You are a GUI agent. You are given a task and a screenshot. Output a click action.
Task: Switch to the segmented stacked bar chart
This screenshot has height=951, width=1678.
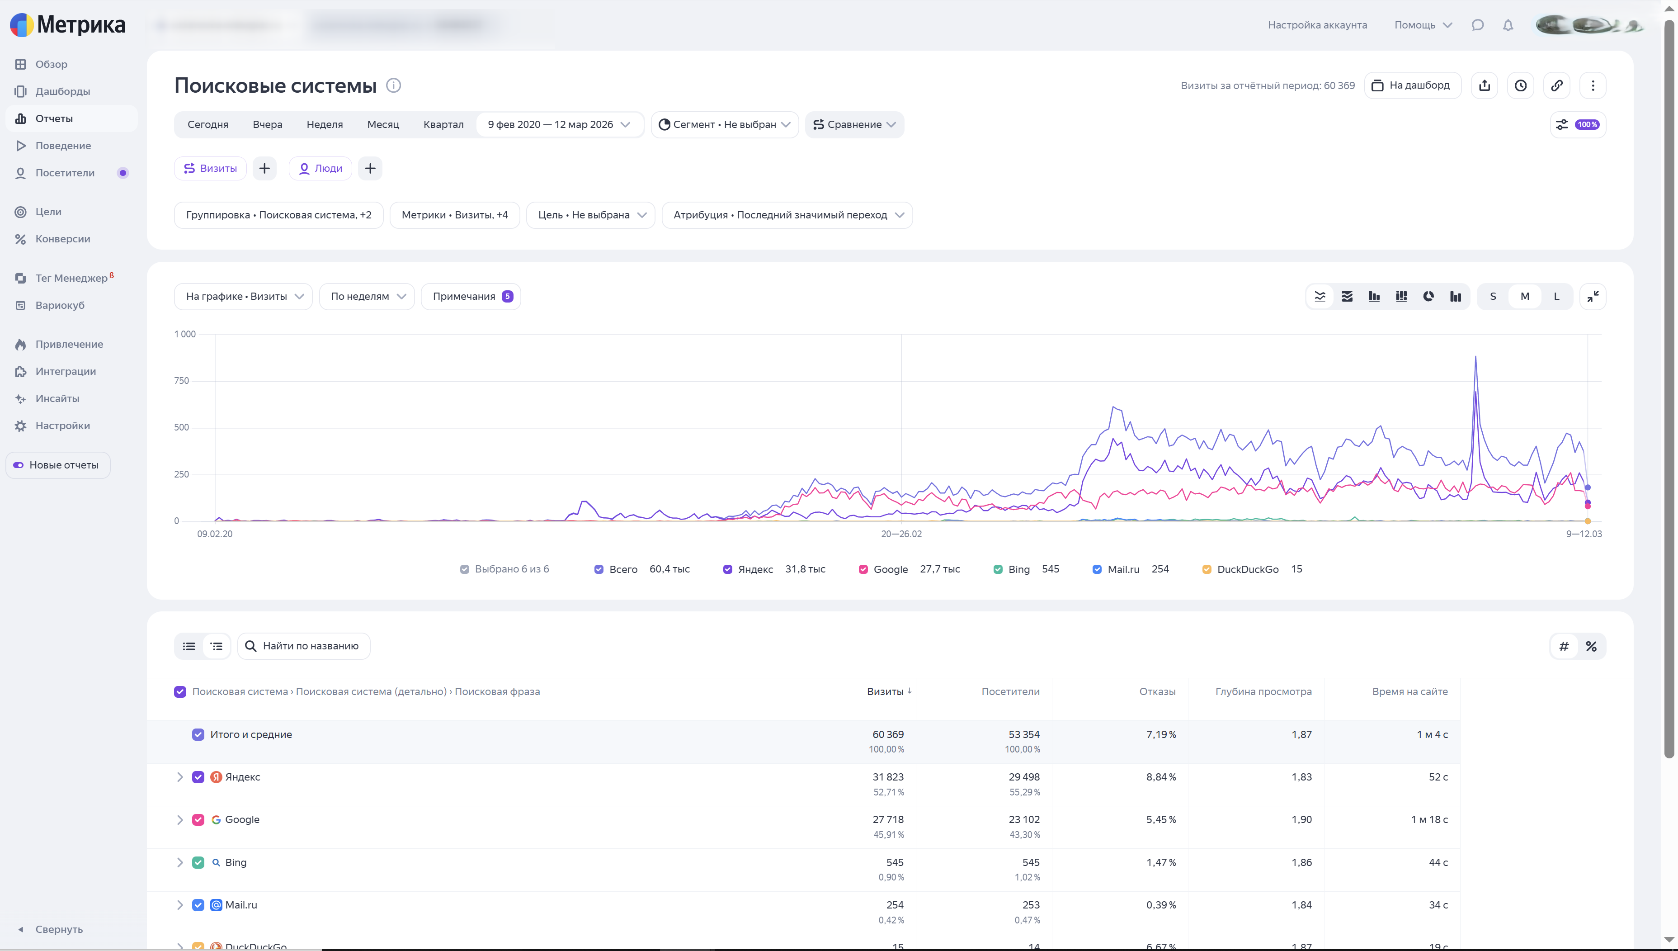(x=1401, y=297)
